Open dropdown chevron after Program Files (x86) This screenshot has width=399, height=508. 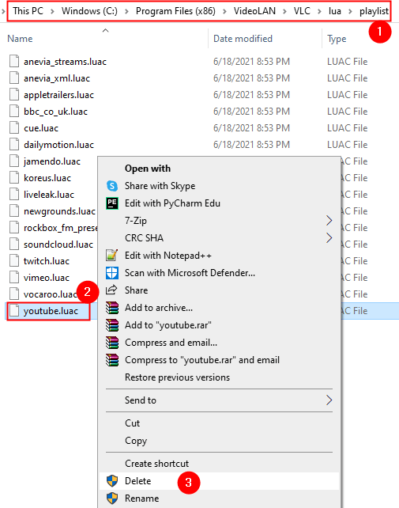(x=224, y=12)
